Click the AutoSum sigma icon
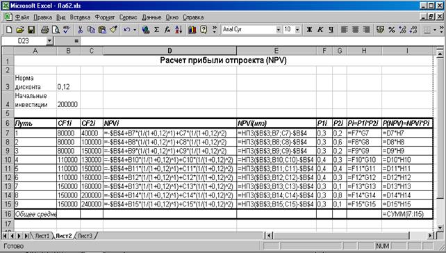This screenshot has height=253, width=446. [156, 30]
